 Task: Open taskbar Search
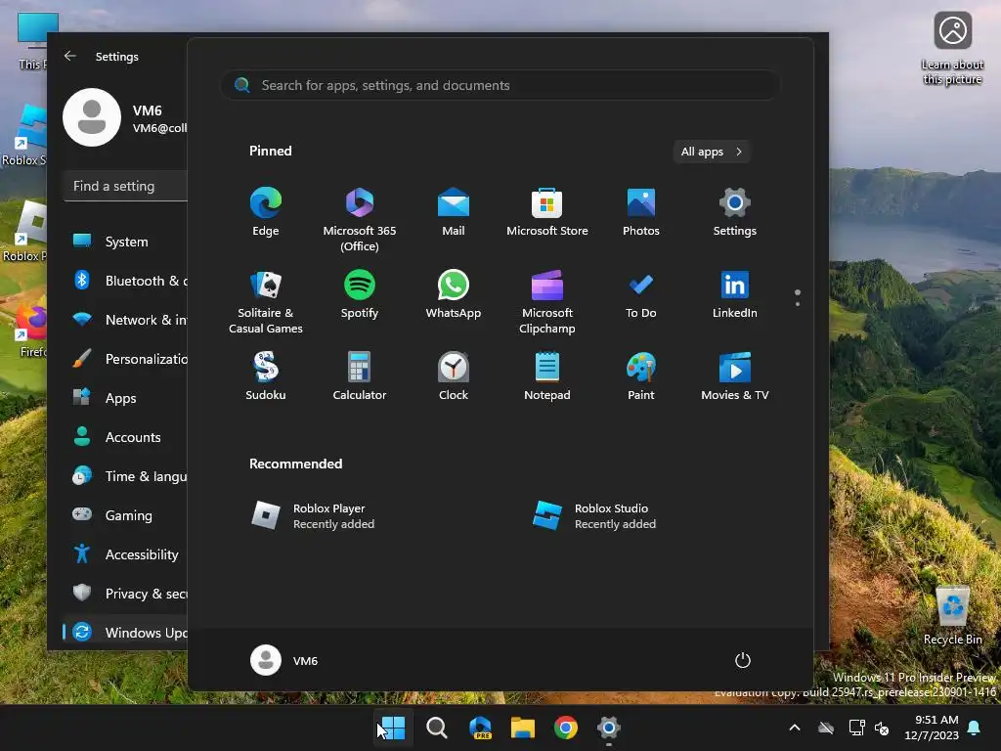(437, 728)
